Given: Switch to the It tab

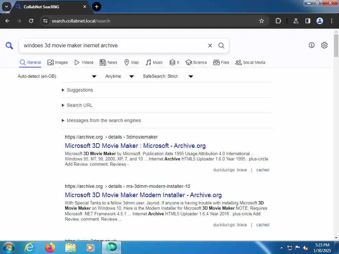Looking at the screenshot, I should [x=174, y=63].
